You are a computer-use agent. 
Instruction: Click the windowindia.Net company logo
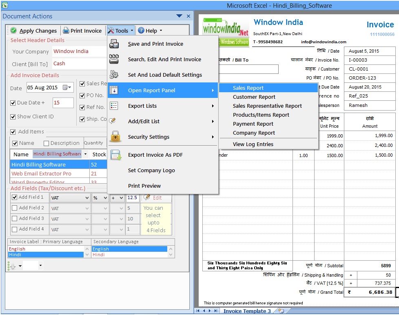click(226, 32)
